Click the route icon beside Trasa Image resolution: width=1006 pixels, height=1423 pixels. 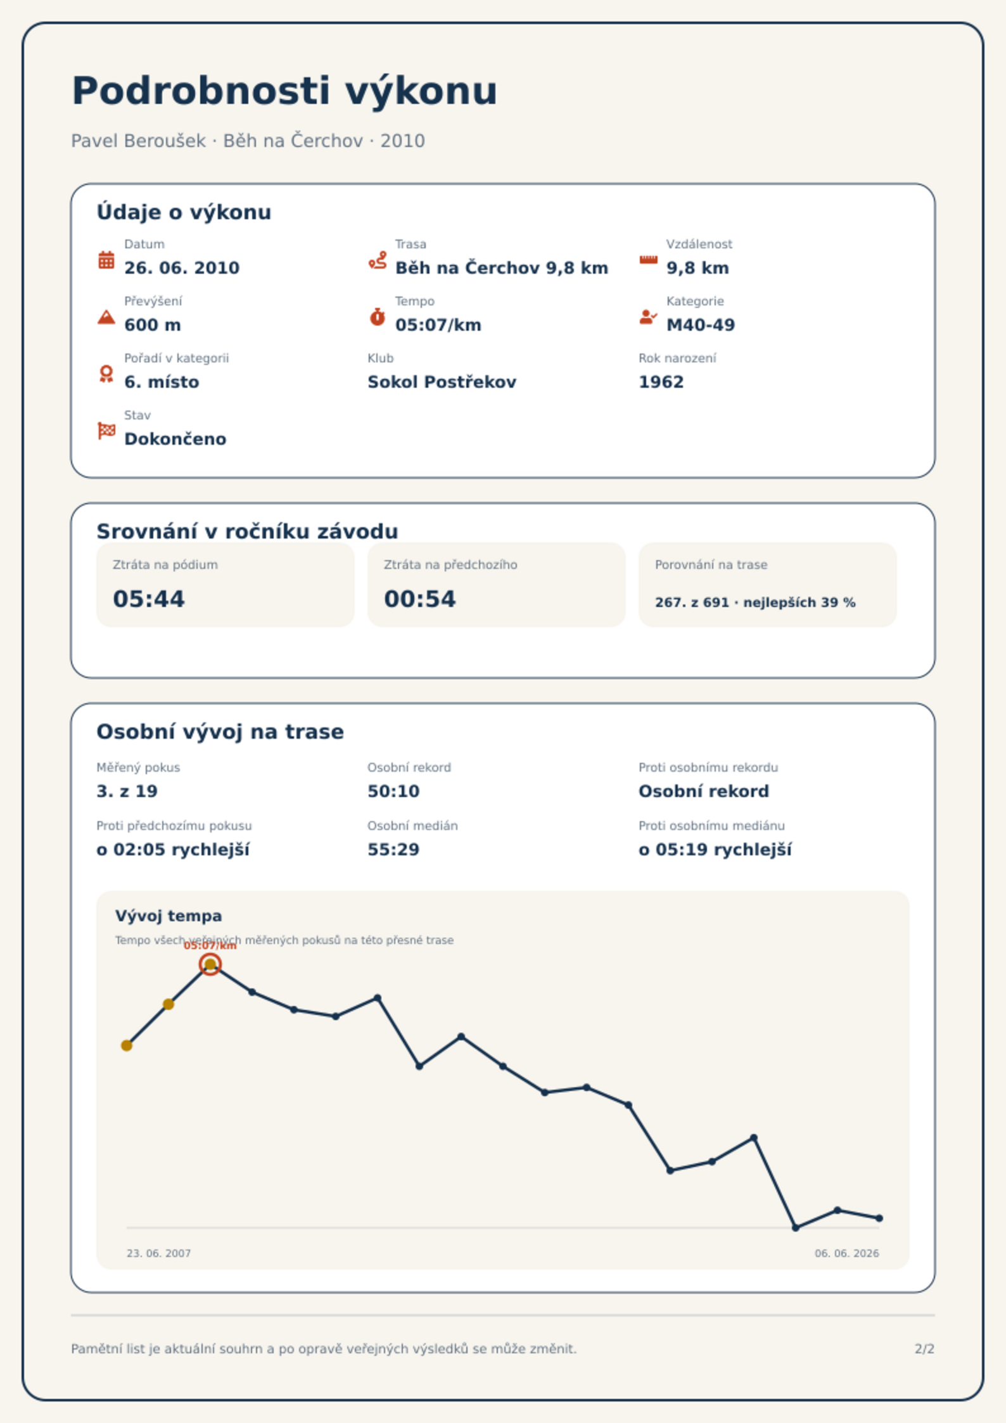(x=378, y=260)
